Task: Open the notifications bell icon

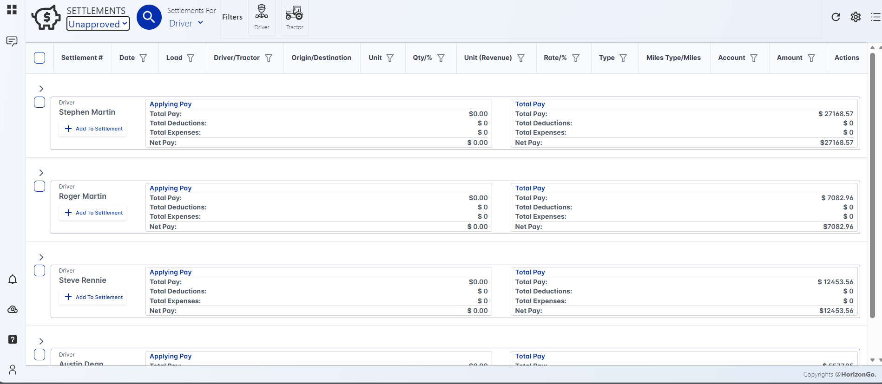Action: tap(13, 280)
